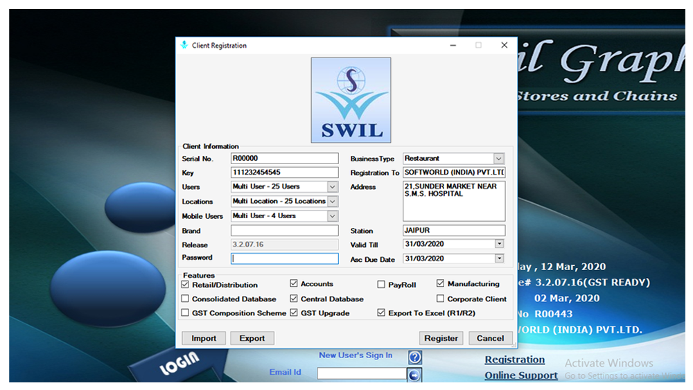This screenshot has width=693, height=390.
Task: Open the Users dropdown
Action: coord(333,187)
